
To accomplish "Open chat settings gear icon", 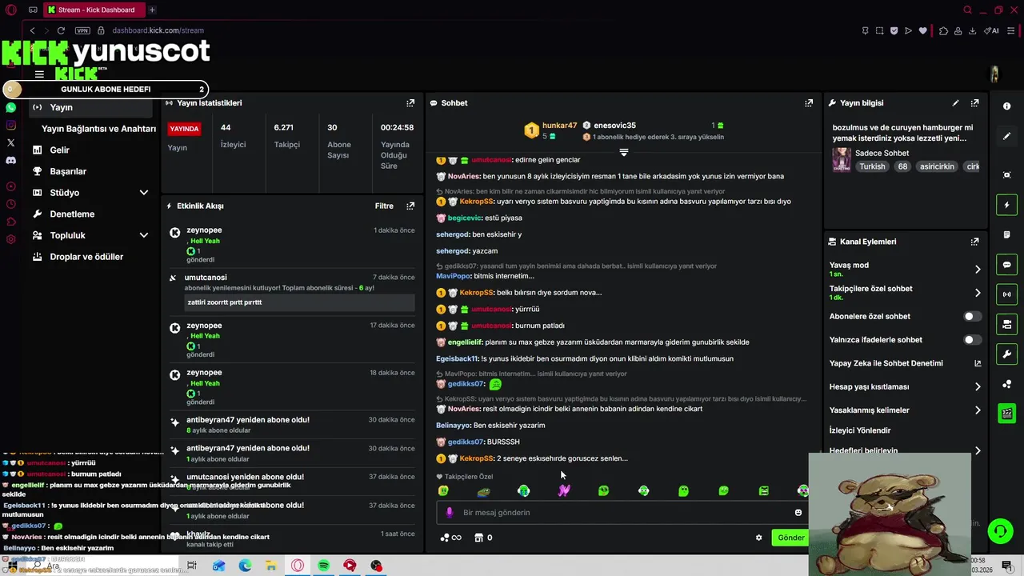I will coord(758,538).
